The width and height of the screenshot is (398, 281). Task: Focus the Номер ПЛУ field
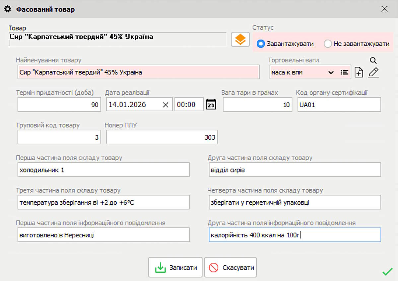(x=162, y=137)
